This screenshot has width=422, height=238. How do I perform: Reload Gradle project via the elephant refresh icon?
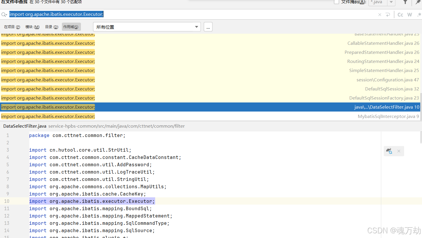[389, 151]
